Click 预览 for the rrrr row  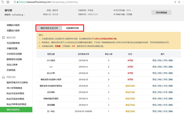pos(154,67)
